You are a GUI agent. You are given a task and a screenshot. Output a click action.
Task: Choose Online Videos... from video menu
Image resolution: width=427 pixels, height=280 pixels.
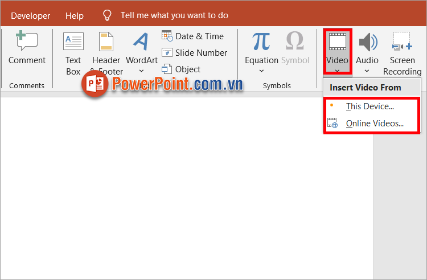click(374, 123)
